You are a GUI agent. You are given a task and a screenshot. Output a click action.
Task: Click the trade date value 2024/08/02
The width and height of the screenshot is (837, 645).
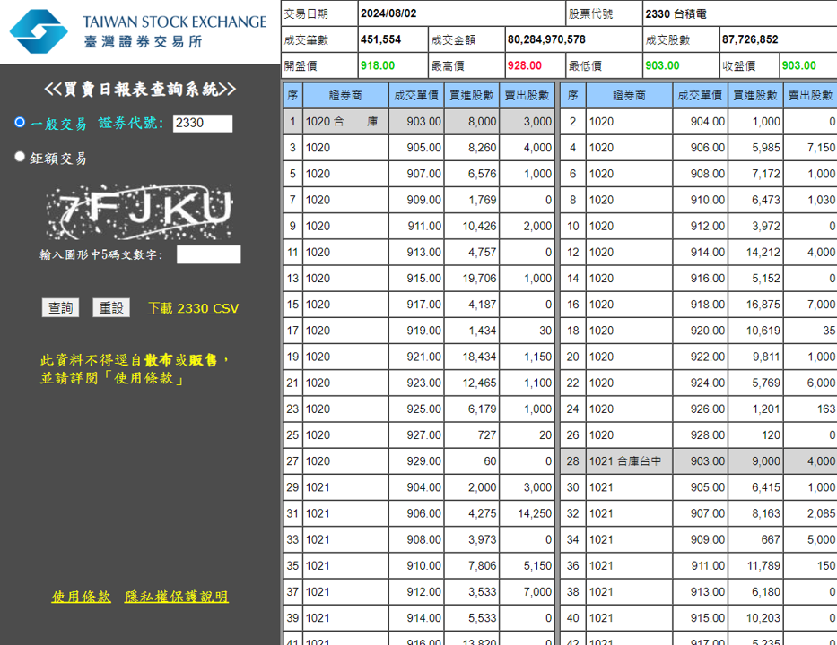coord(388,13)
